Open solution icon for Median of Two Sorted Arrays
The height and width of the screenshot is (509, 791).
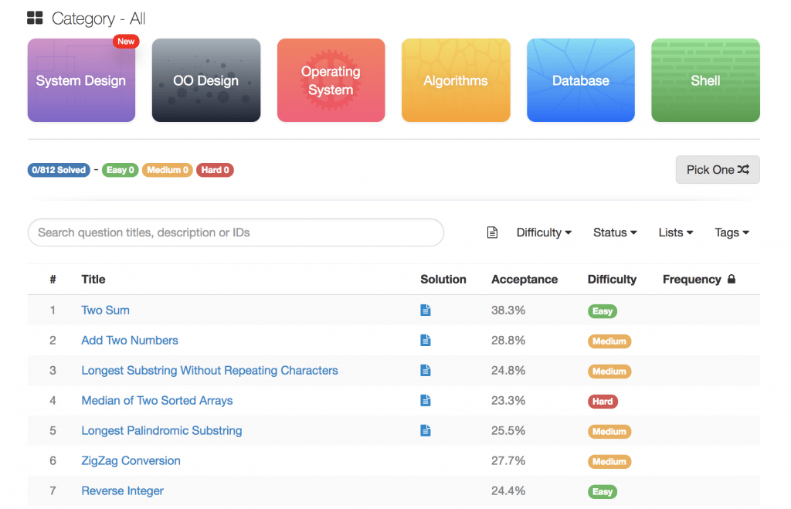(425, 401)
